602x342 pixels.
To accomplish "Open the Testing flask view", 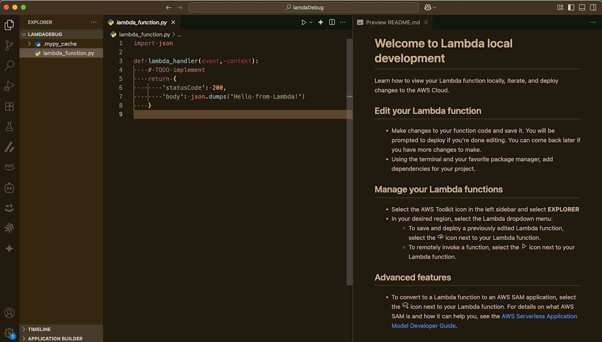I will click(9, 127).
